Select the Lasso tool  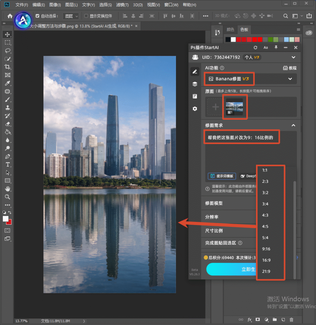pyautogui.click(x=8, y=51)
